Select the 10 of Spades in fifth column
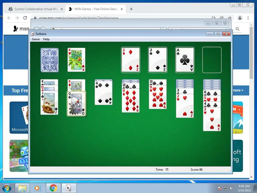This screenshot has height=193, width=257. (158, 82)
